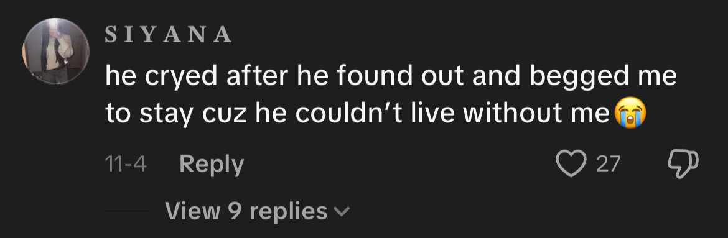Toggle the dislike thumb on this comment
The height and width of the screenshot is (238, 728).
pos(683,164)
